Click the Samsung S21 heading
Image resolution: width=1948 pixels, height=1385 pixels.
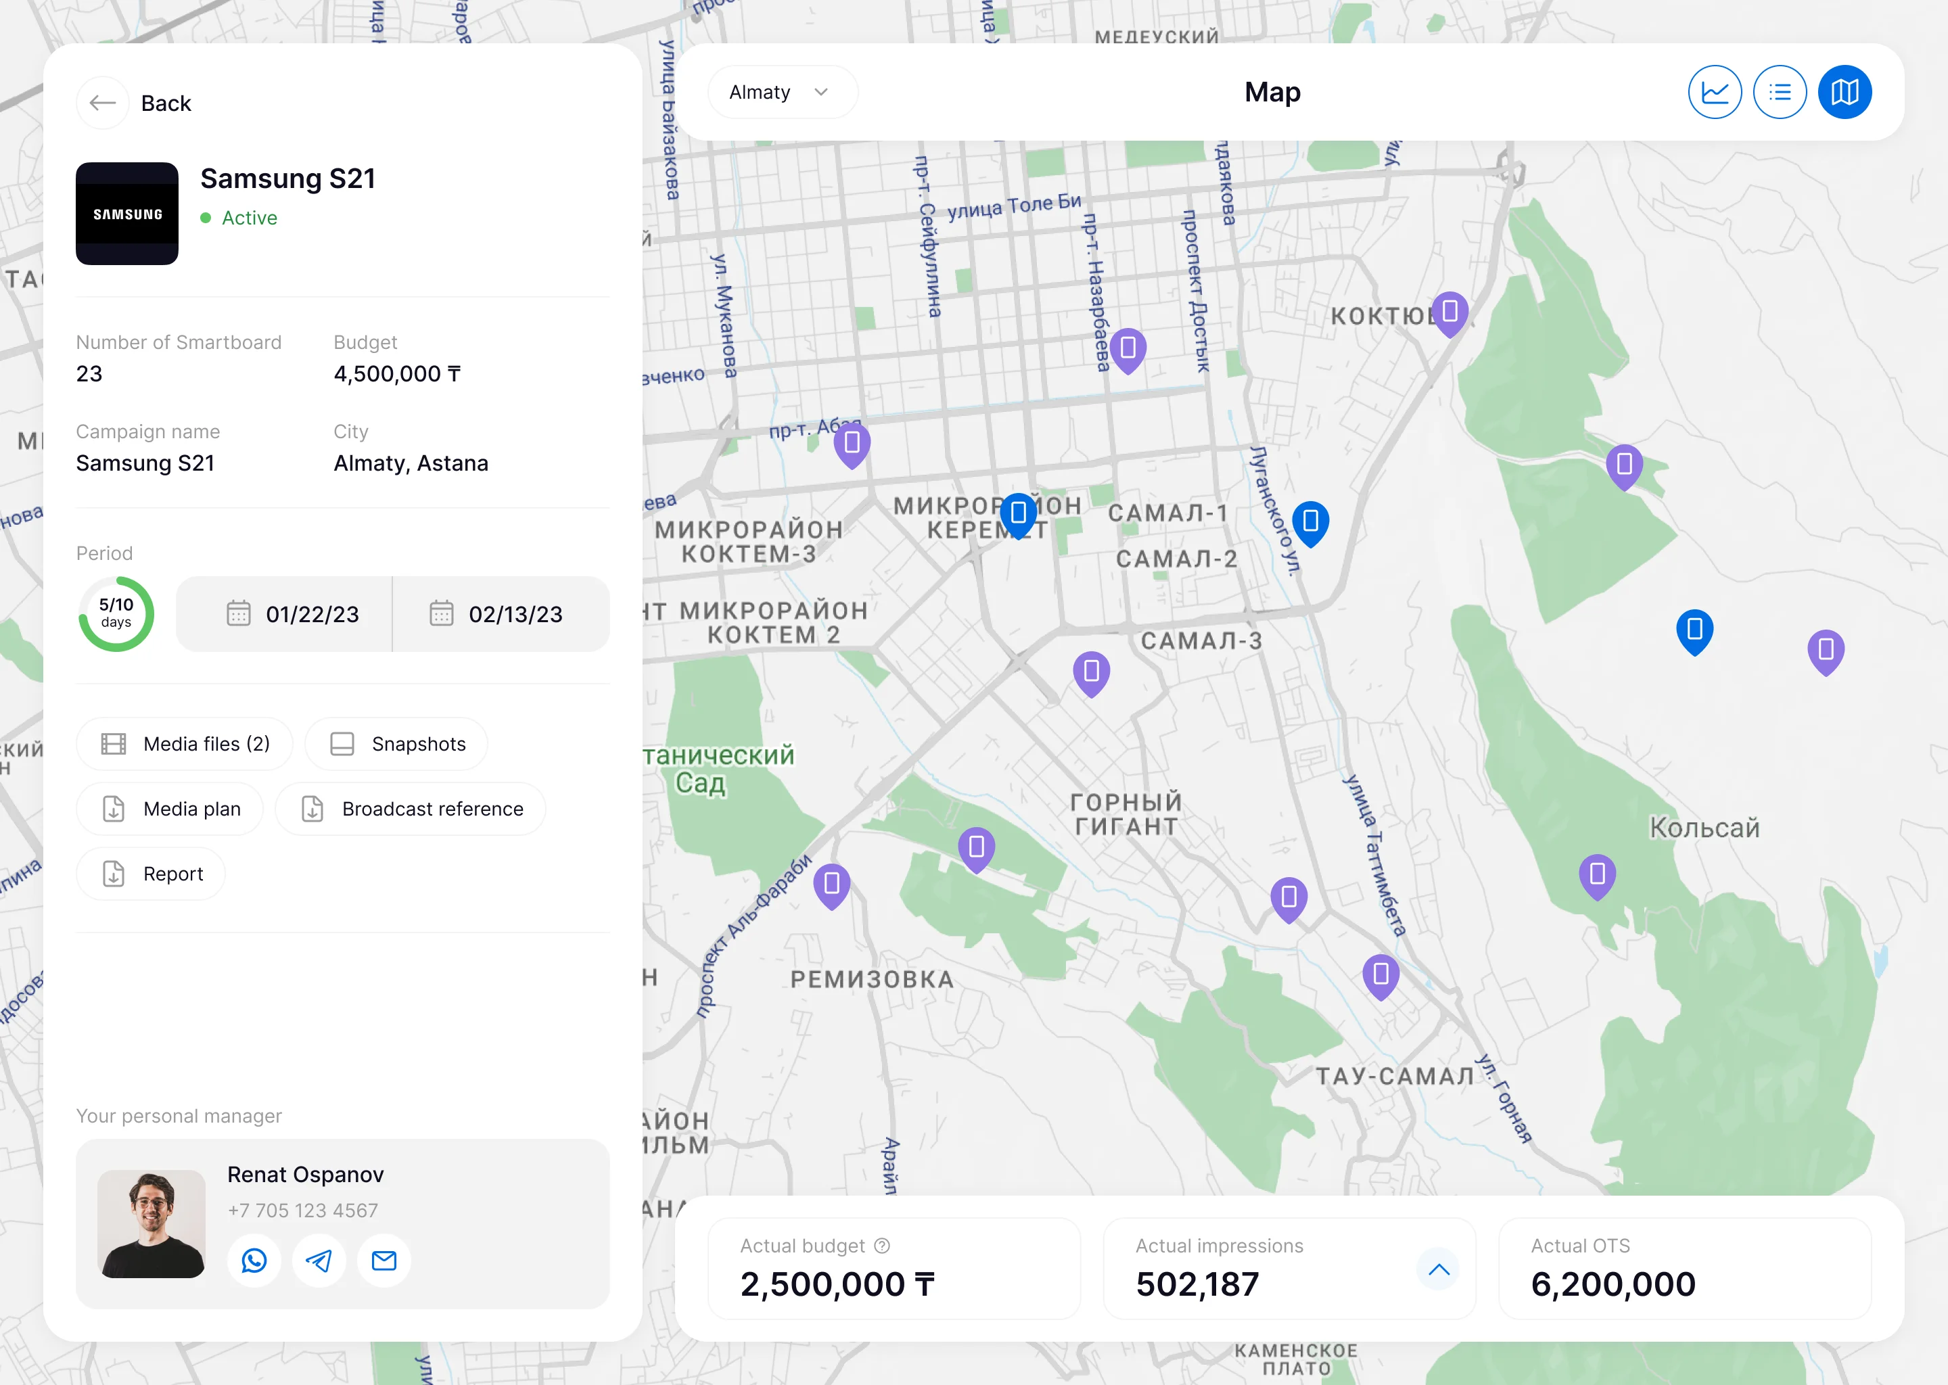[x=288, y=179]
